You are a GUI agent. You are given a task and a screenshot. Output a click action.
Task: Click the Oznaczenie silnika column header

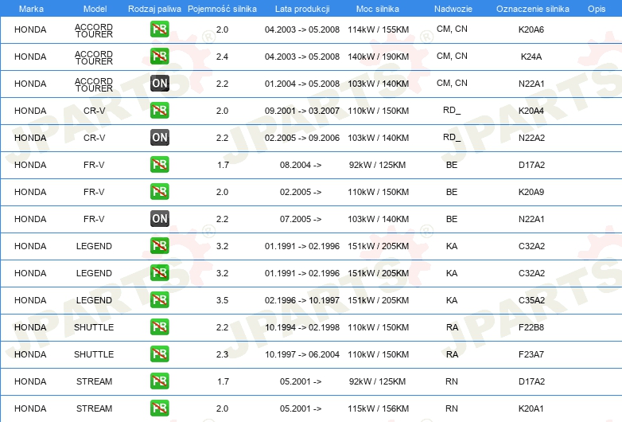coord(533,9)
